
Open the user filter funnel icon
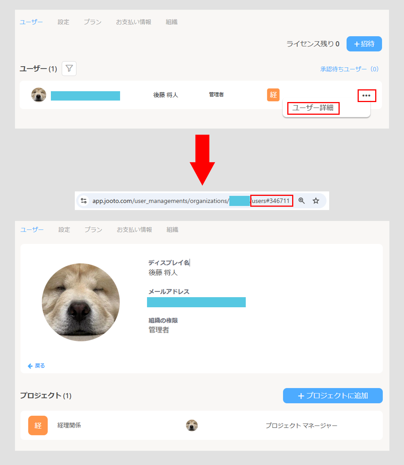69,68
